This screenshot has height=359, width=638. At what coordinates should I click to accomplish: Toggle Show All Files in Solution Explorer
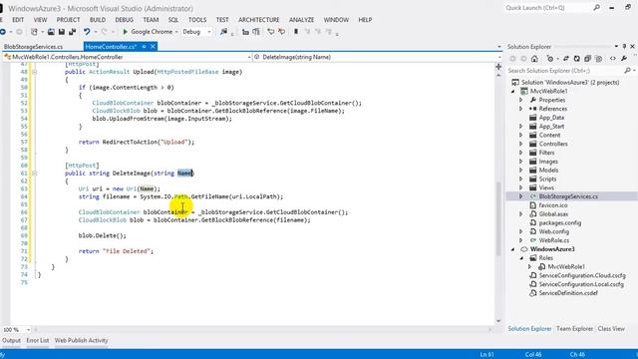click(598, 59)
